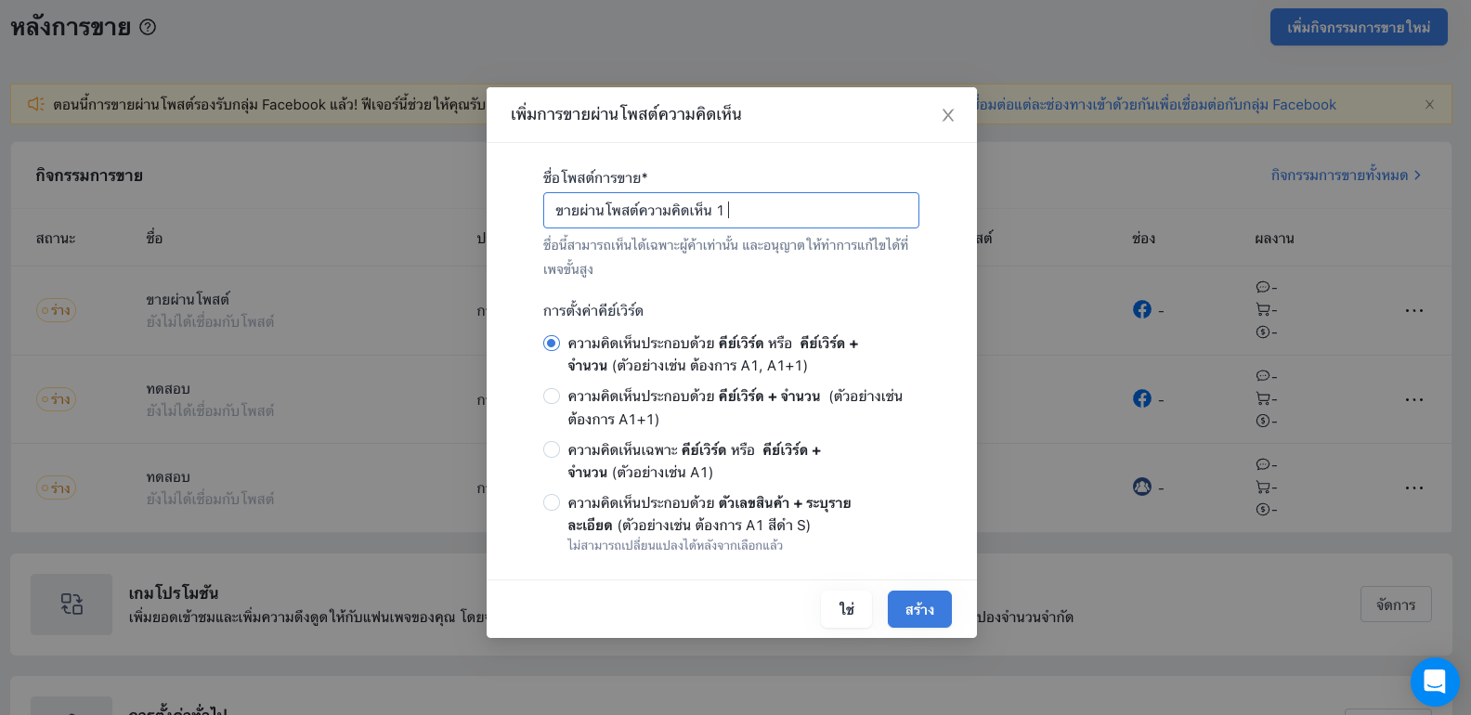Click cart icon in last ทดสอบ row

1263,487
